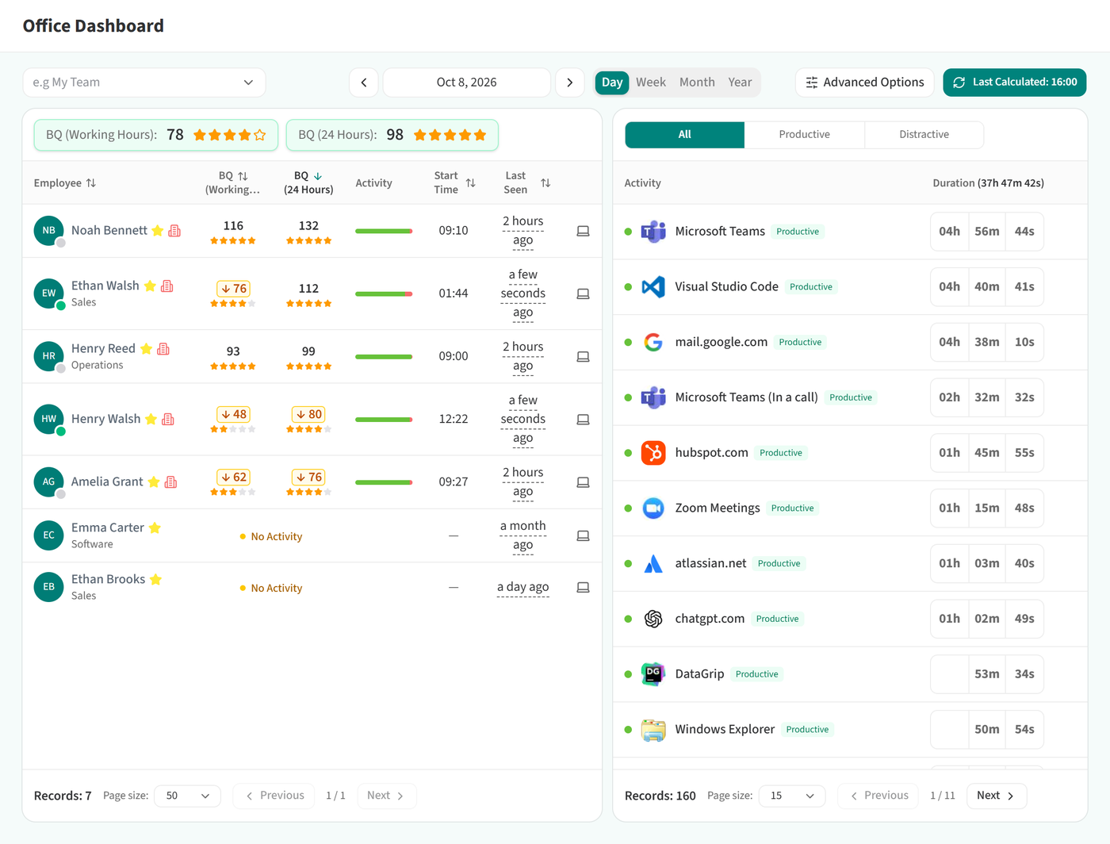Viewport: 1110px width, 844px height.
Task: Show only Distractive activities
Action: 924,135
